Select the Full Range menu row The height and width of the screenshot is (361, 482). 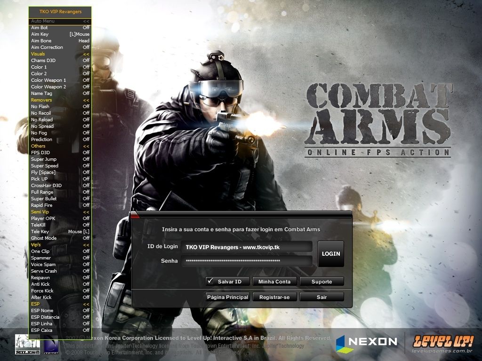pyautogui.click(x=60, y=192)
